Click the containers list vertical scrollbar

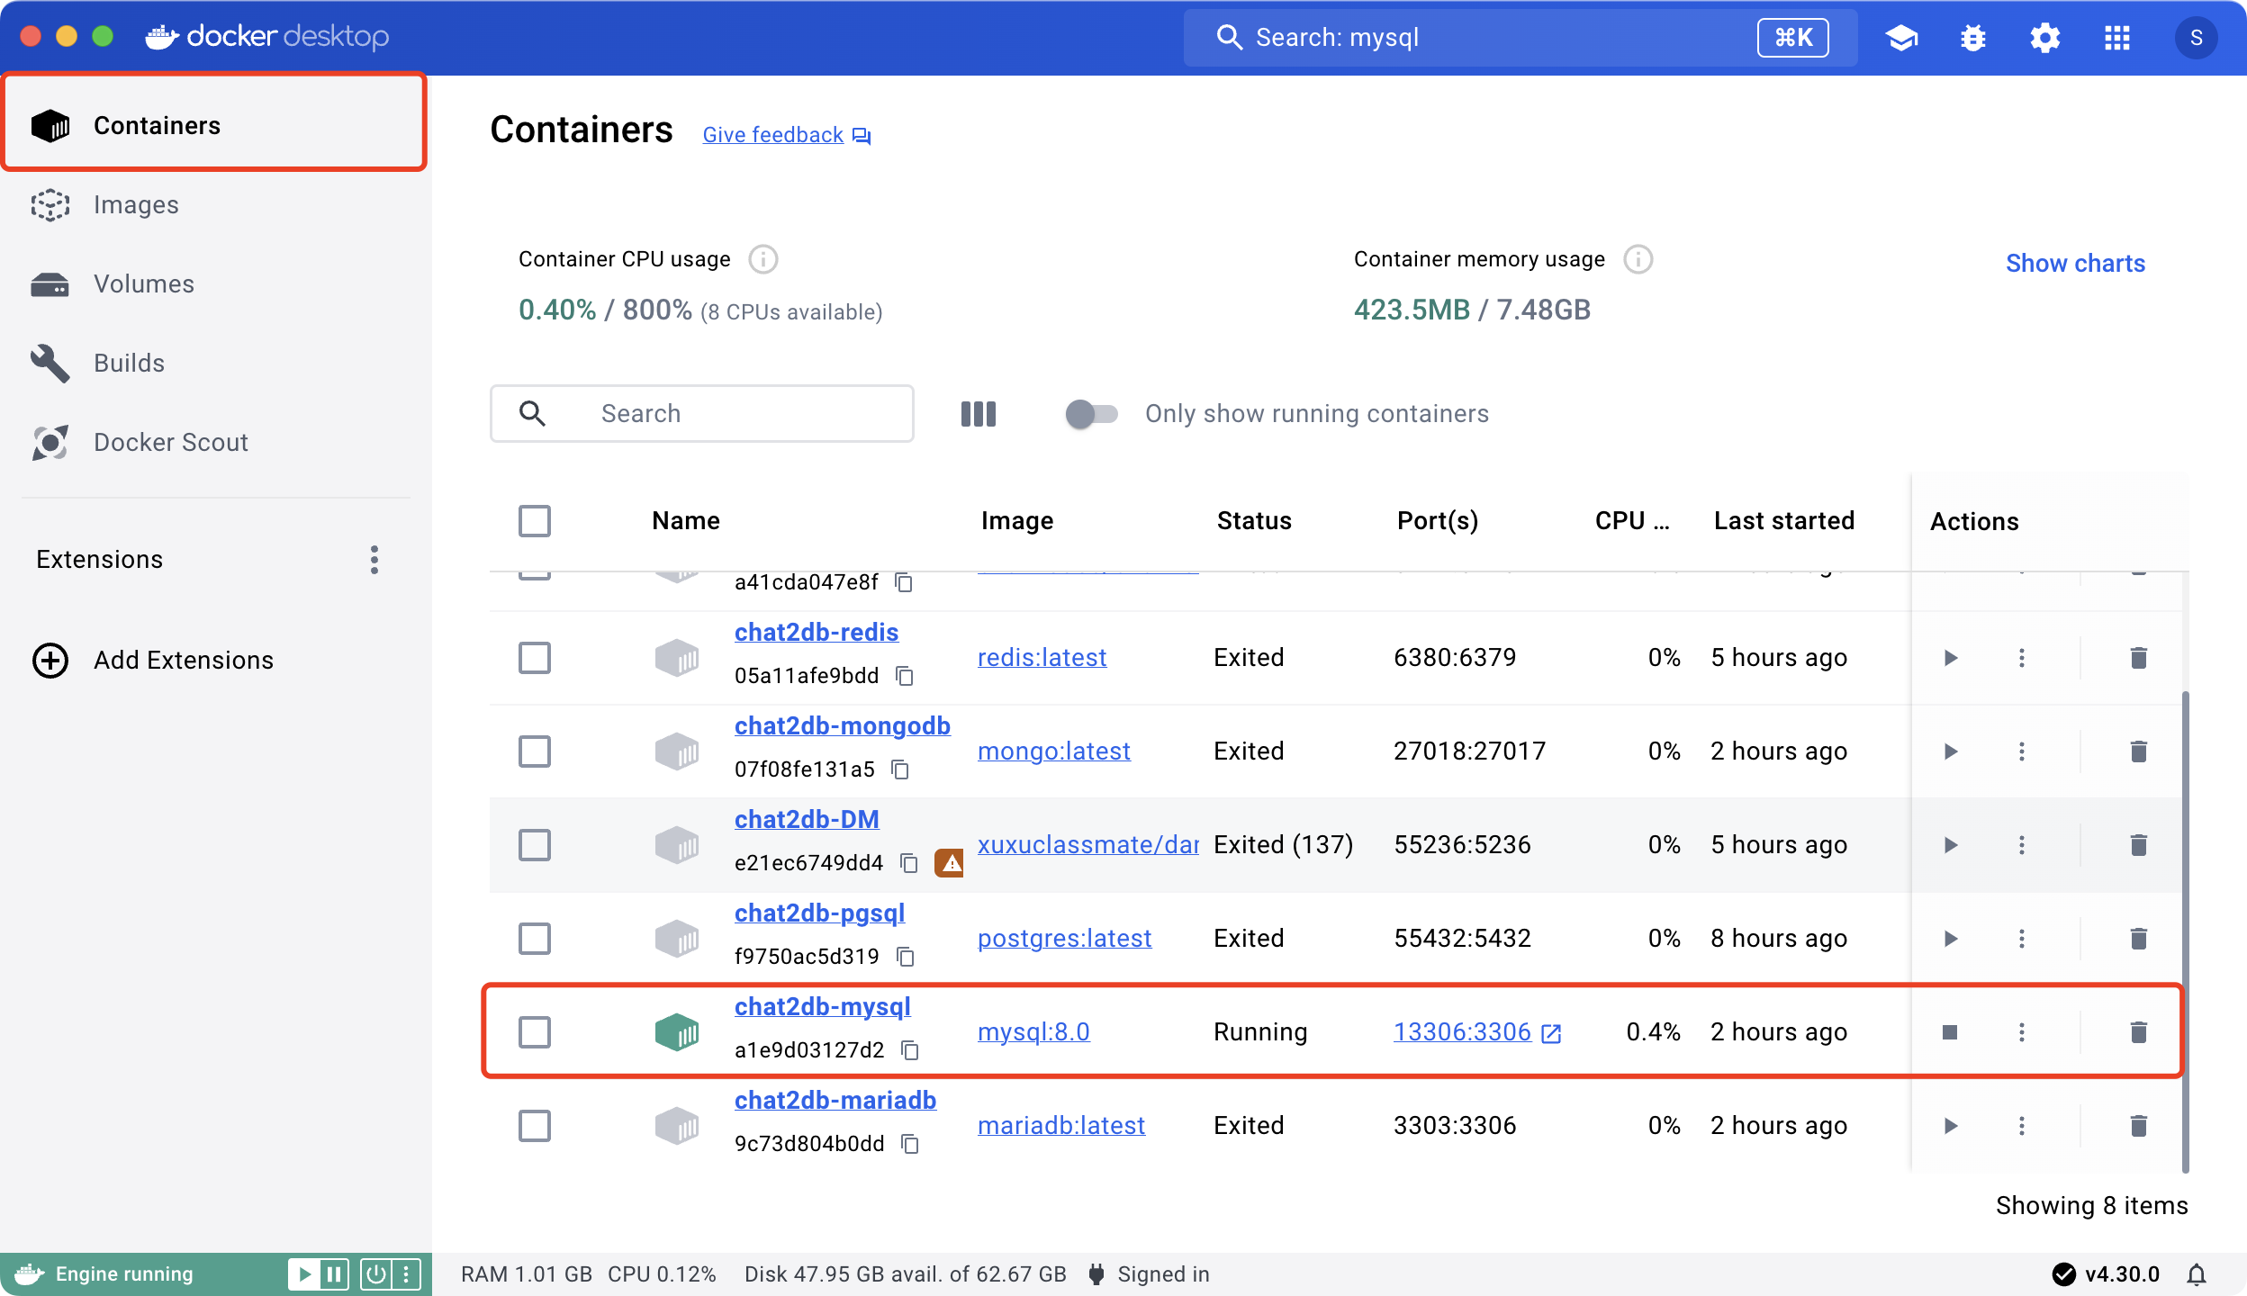point(2185,931)
